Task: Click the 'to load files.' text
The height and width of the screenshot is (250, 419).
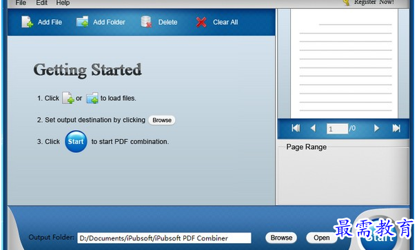Action: 119,98
